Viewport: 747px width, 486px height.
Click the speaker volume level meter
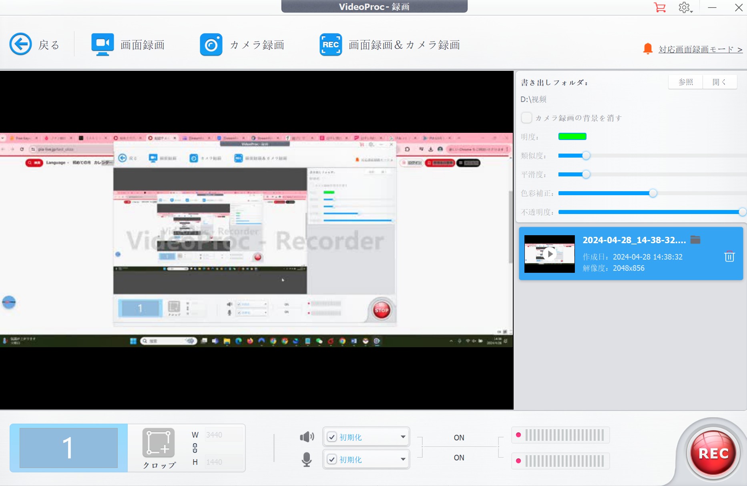560,435
